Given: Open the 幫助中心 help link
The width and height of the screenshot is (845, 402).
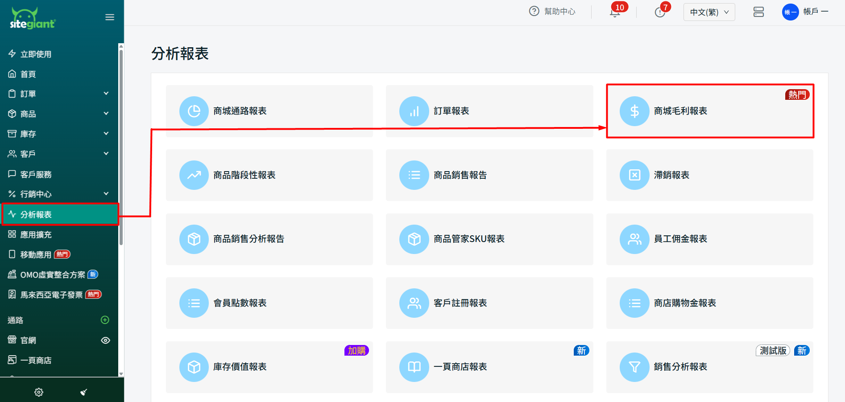Looking at the screenshot, I should click(x=552, y=12).
